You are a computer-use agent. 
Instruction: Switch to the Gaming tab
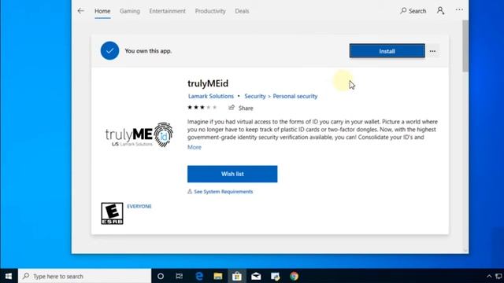(130, 11)
